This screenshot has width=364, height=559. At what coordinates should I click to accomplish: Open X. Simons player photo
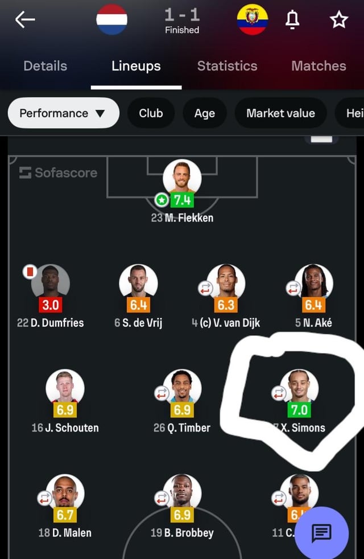[x=299, y=387]
